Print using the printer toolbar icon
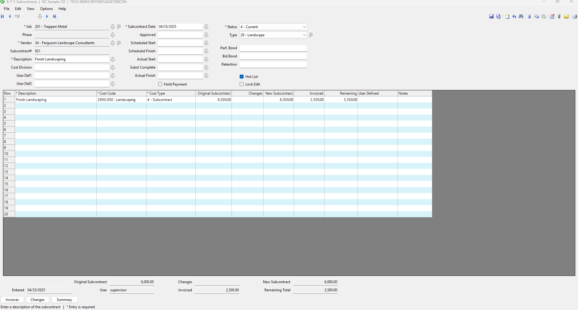The height and width of the screenshot is (310, 578). (575, 17)
